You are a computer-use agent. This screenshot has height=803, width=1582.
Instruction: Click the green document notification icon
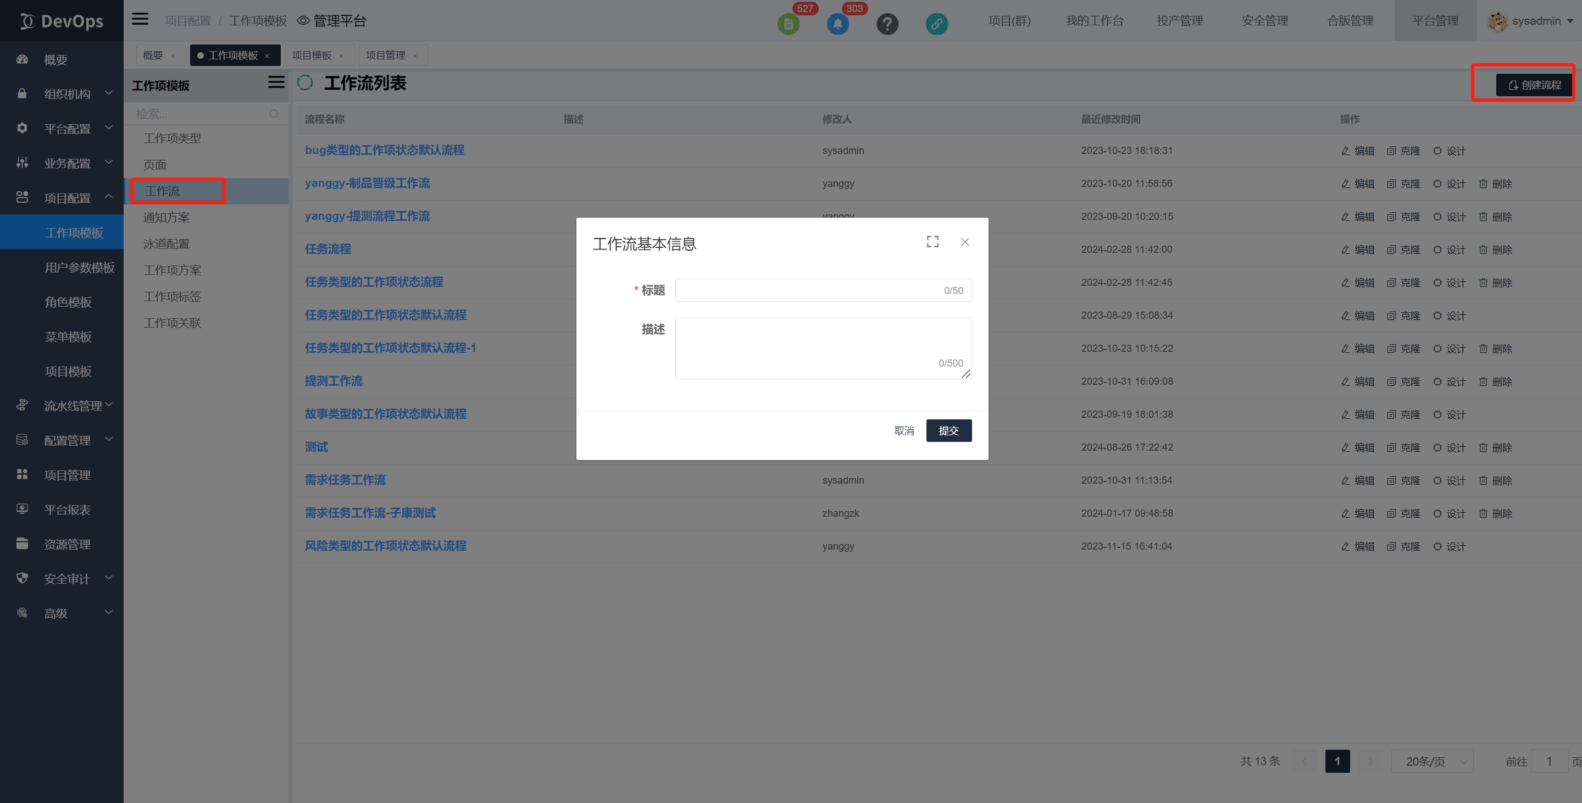789,25
